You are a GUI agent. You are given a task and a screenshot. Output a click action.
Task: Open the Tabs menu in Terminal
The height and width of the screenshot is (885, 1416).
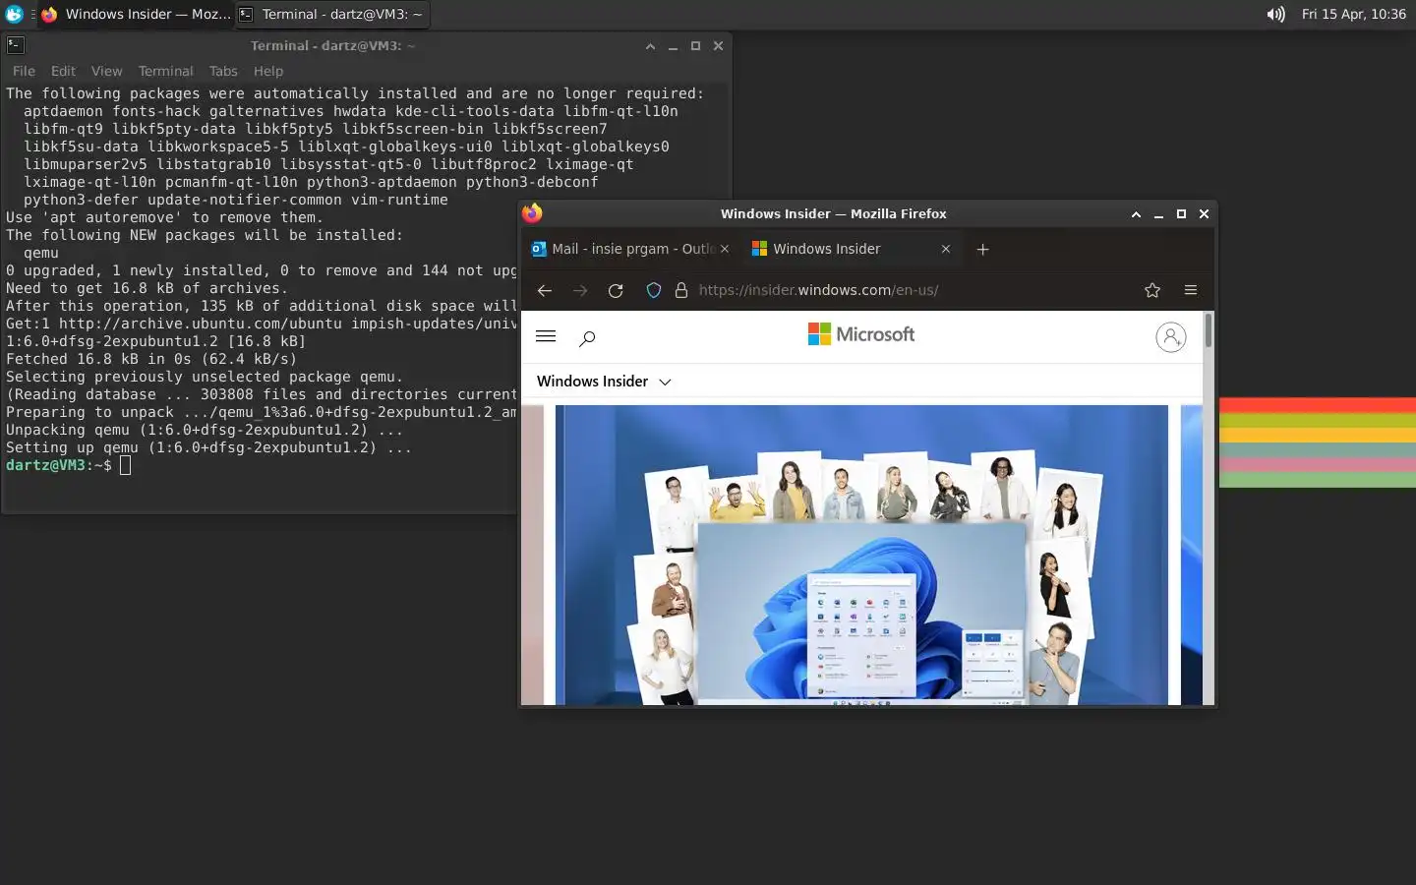[223, 71]
